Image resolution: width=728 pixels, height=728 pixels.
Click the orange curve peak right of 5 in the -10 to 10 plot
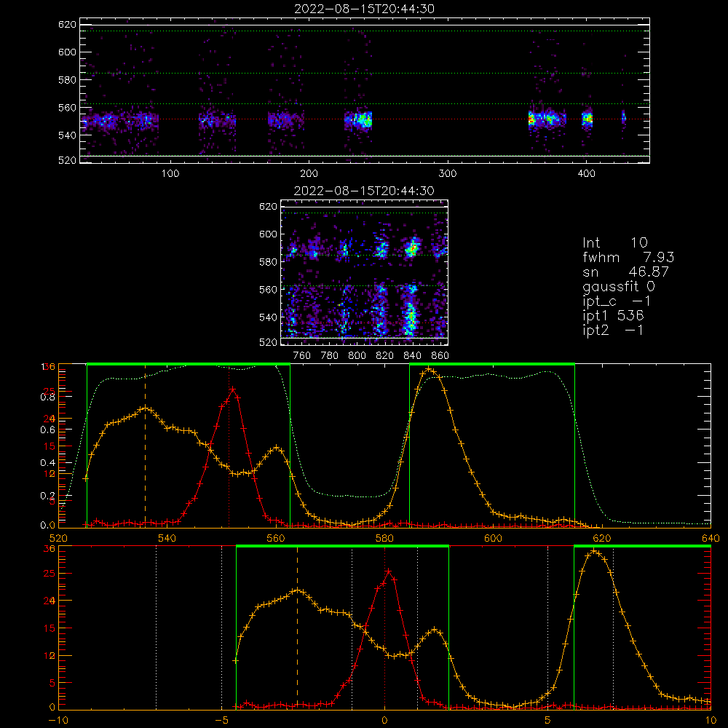tap(594, 551)
